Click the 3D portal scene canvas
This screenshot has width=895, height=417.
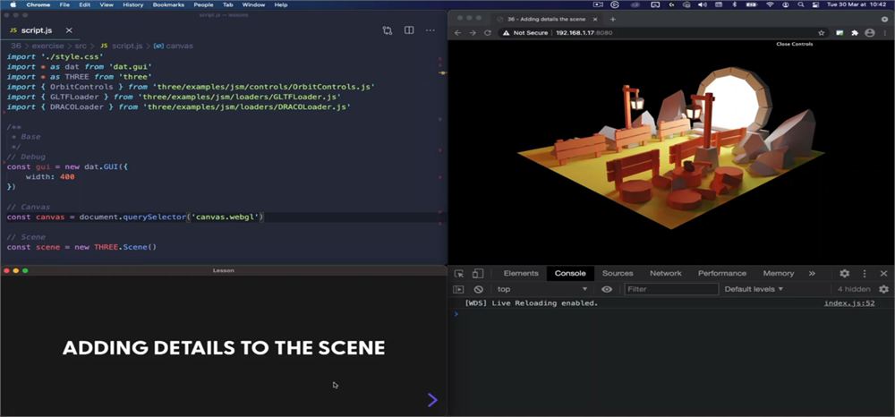pos(671,153)
